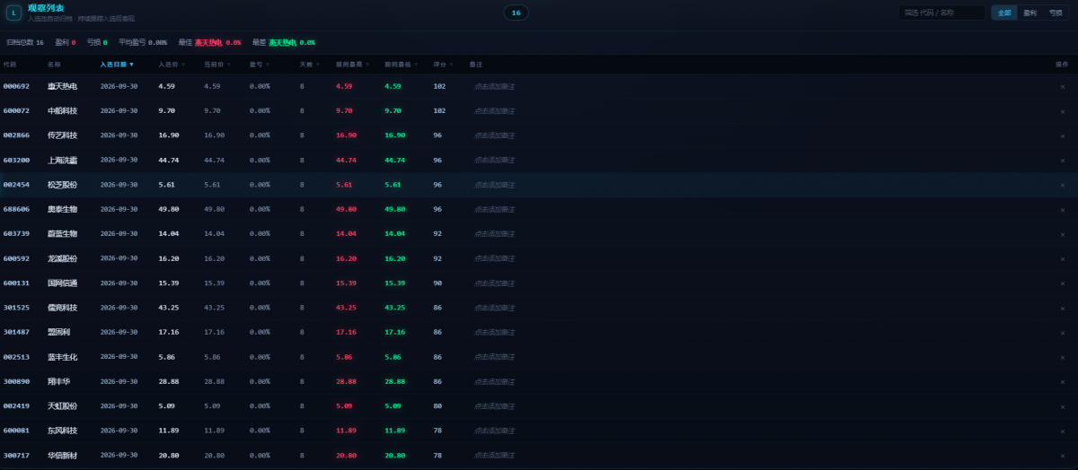Sort by the 当前价 column header
1078x470 pixels.
pyautogui.click(x=217, y=65)
